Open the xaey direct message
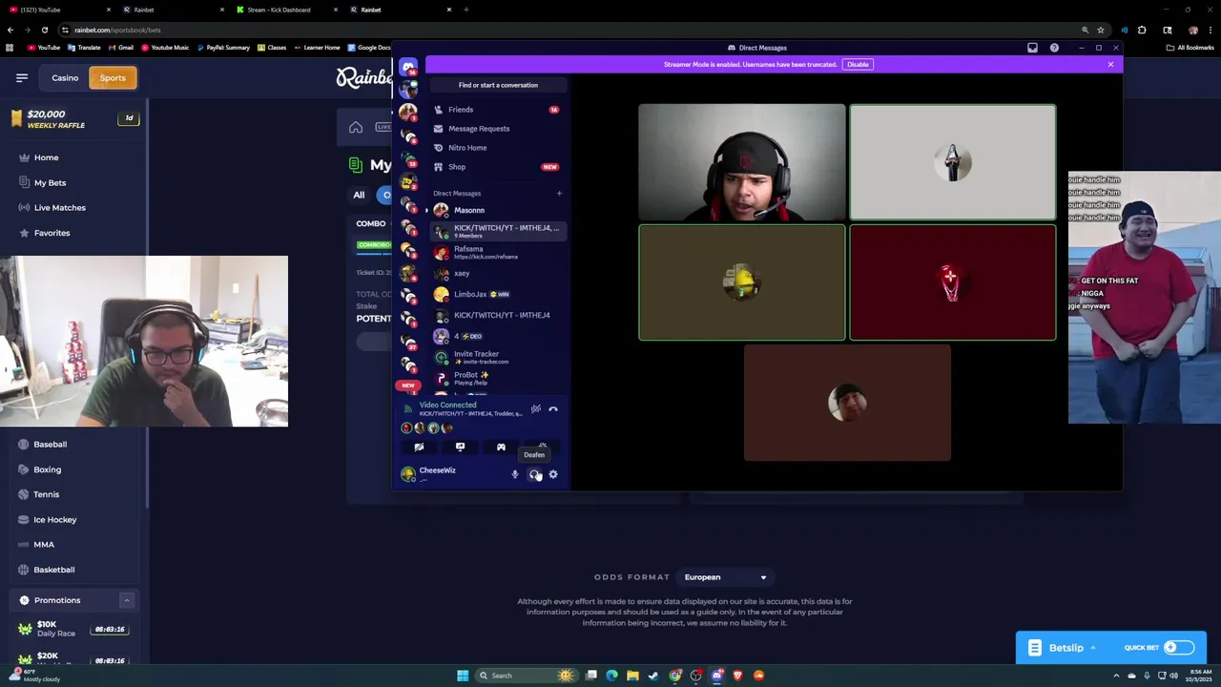The width and height of the screenshot is (1221, 687). [496, 273]
